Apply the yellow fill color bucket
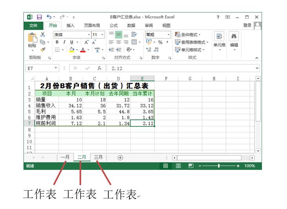 coord(72,50)
